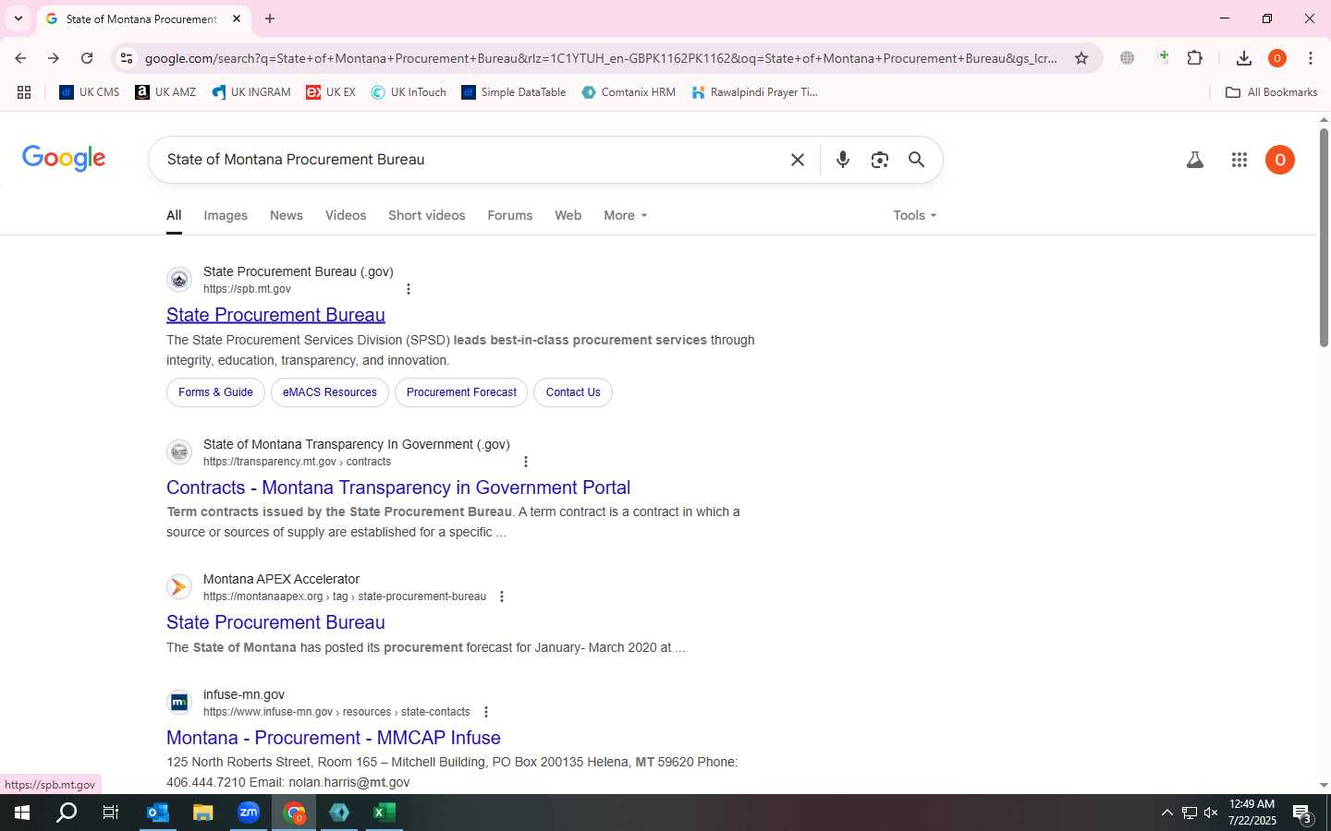Expand the Tools dropdown

pyautogui.click(x=915, y=215)
